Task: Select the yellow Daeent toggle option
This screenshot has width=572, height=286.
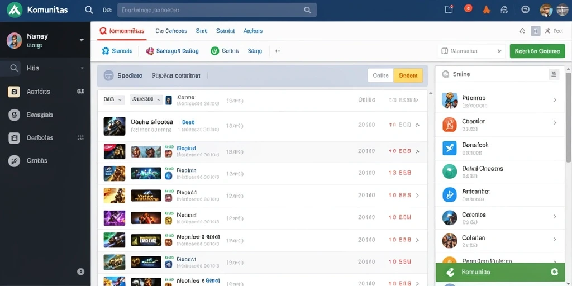Action: click(x=408, y=75)
